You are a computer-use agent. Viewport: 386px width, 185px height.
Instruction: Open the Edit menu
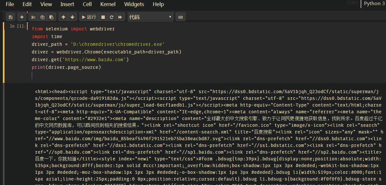click(x=27, y=4)
